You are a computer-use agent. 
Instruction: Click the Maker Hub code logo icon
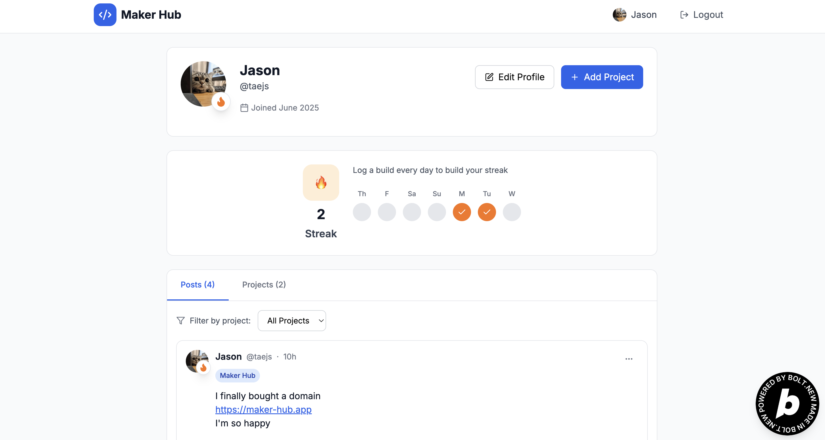tap(105, 15)
